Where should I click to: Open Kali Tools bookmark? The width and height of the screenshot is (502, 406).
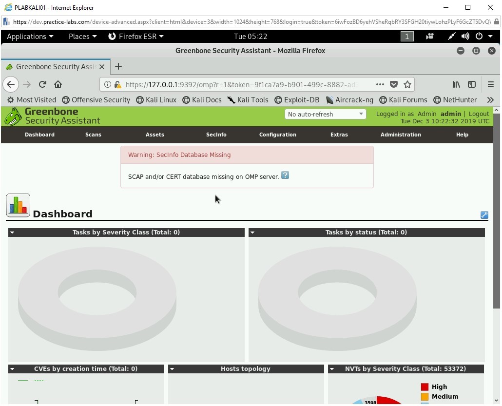(x=248, y=100)
